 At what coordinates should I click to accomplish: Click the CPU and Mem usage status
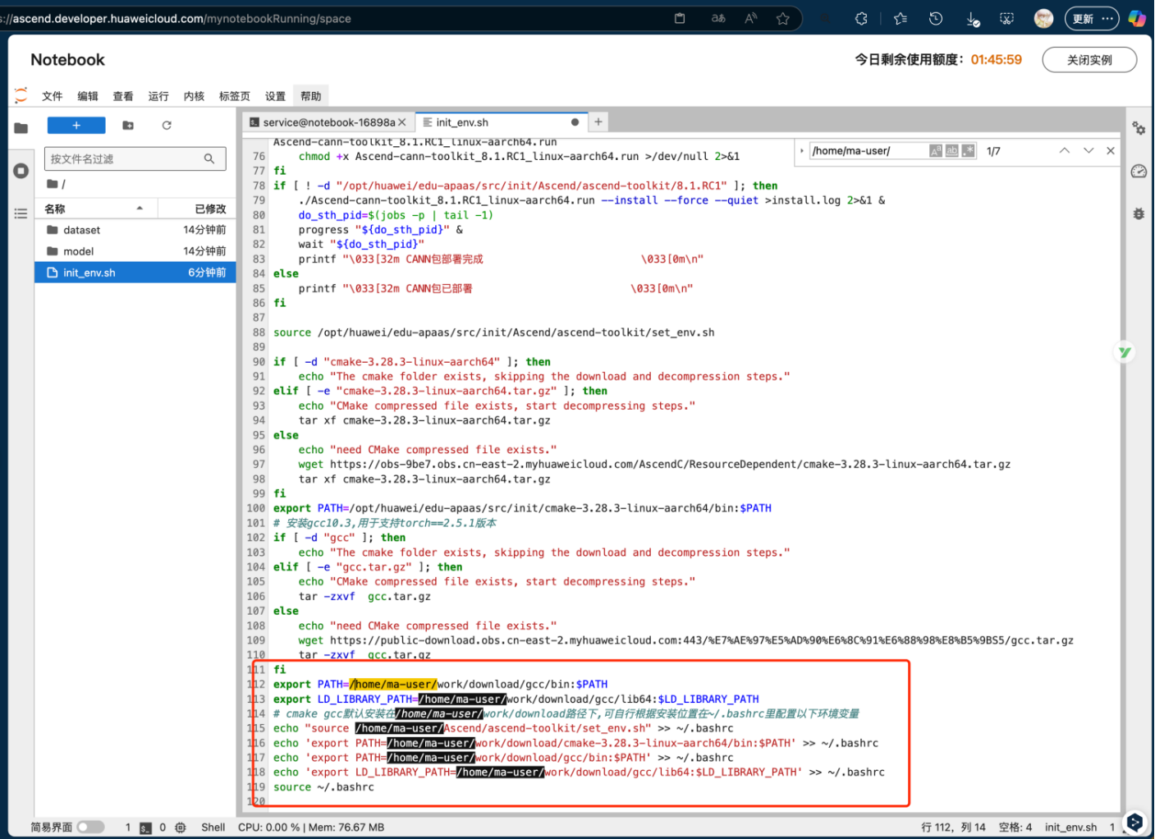click(311, 828)
